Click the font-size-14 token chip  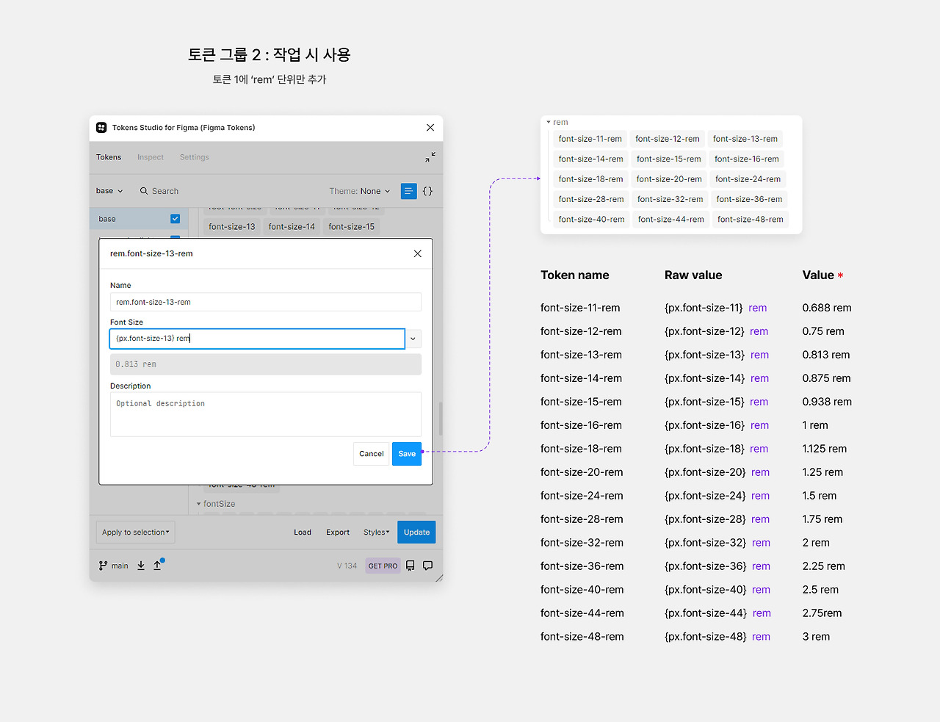(x=292, y=227)
